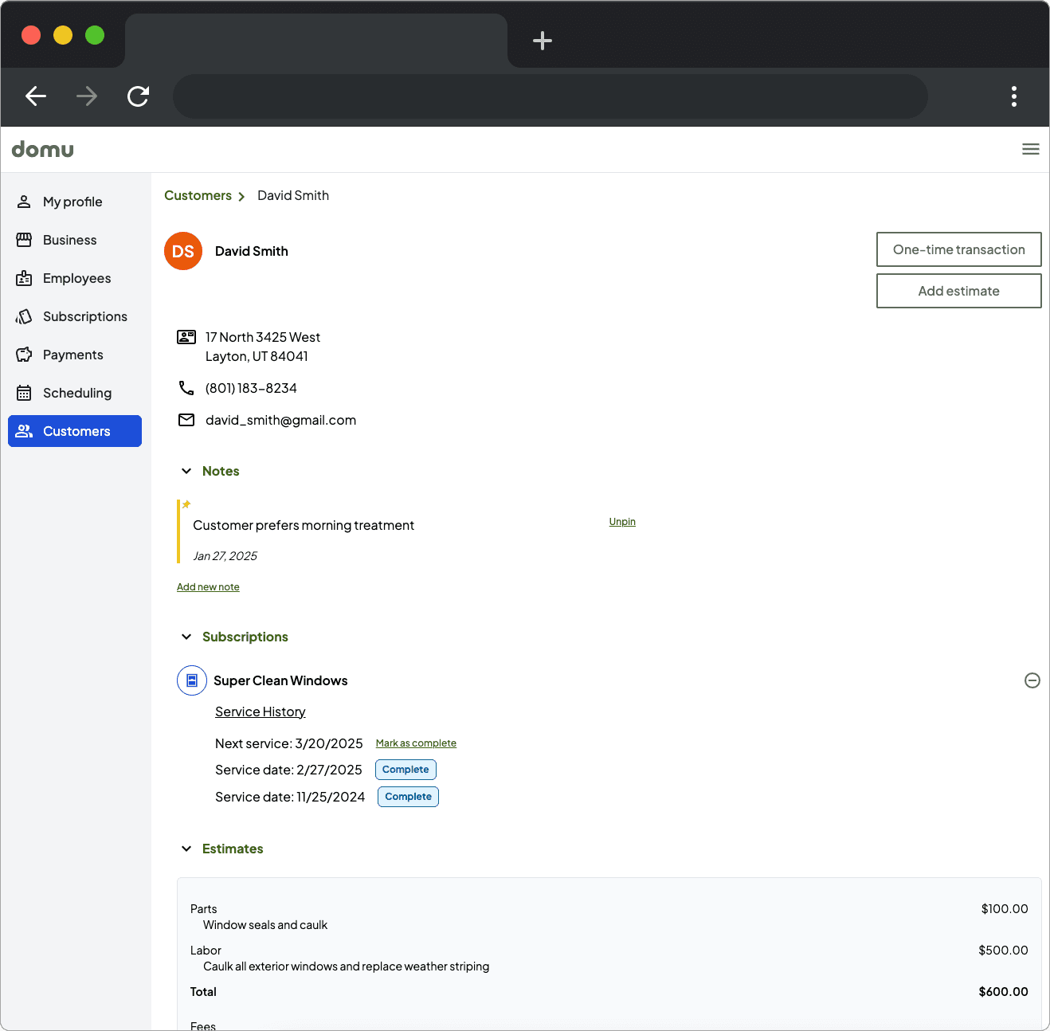1050x1031 pixels.
Task: Click the DS avatar circle
Action: (183, 251)
